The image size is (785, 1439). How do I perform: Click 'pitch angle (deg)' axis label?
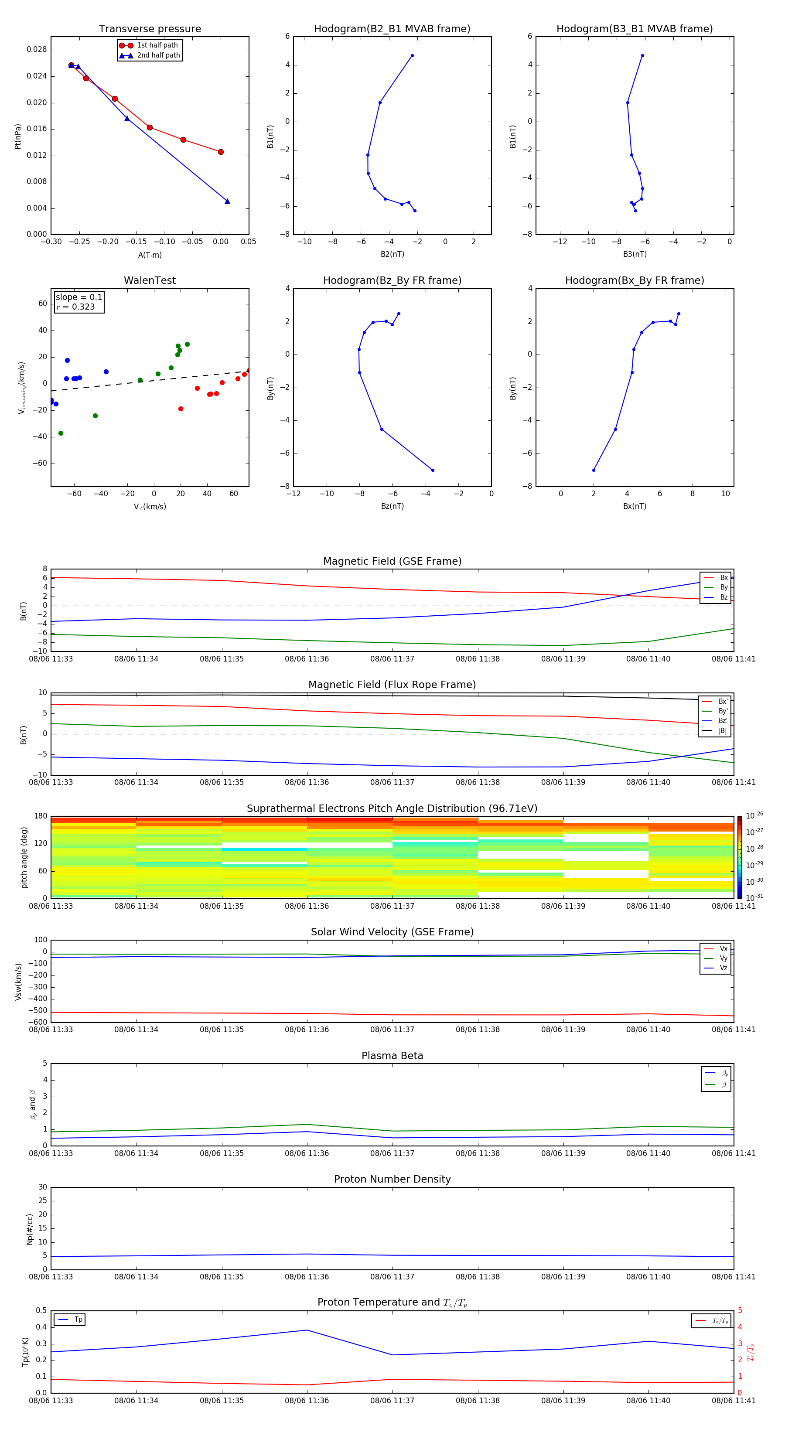click(x=24, y=857)
